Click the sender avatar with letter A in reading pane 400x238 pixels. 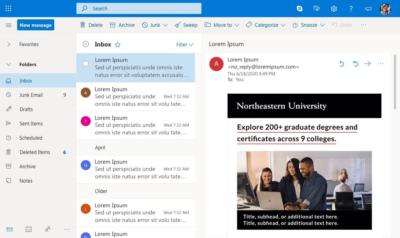pos(216,64)
